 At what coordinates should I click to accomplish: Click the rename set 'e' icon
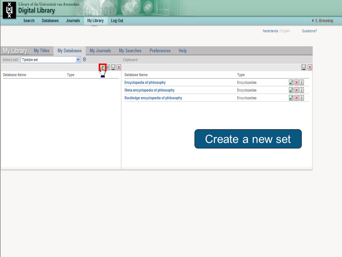coord(108,67)
